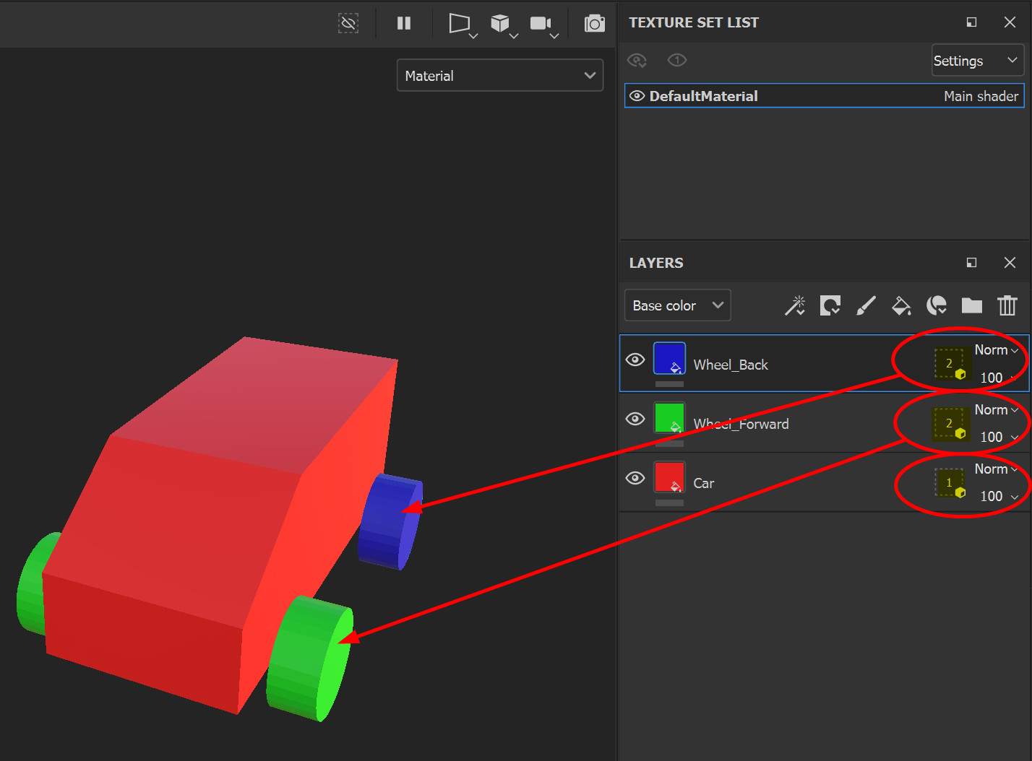
Task: Add a mask using the mask icon
Action: point(937,305)
